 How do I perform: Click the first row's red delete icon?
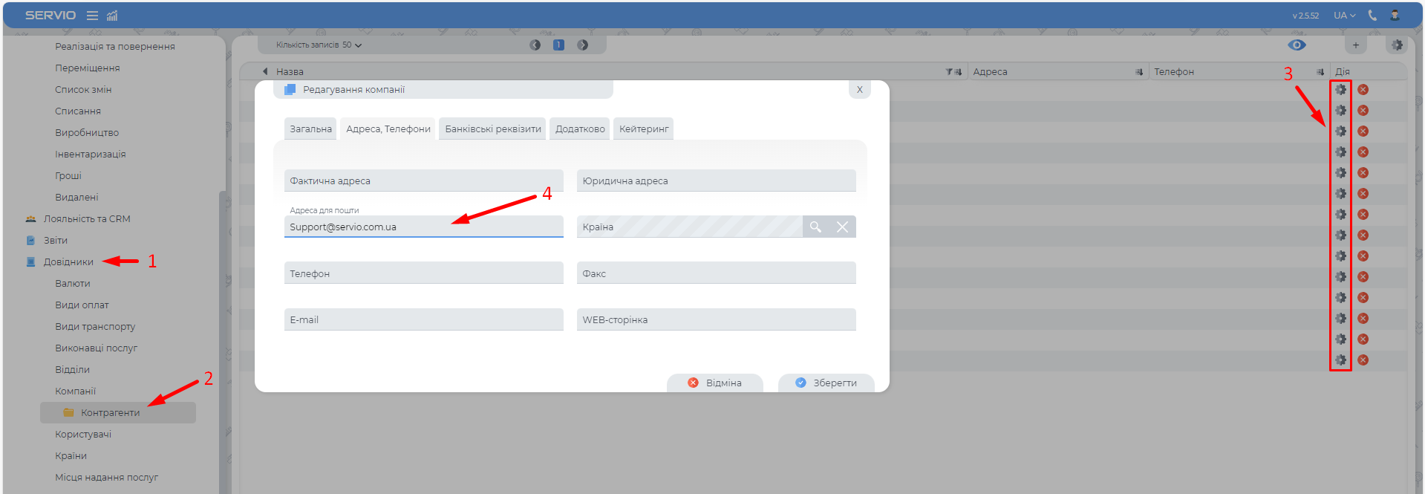[1363, 90]
